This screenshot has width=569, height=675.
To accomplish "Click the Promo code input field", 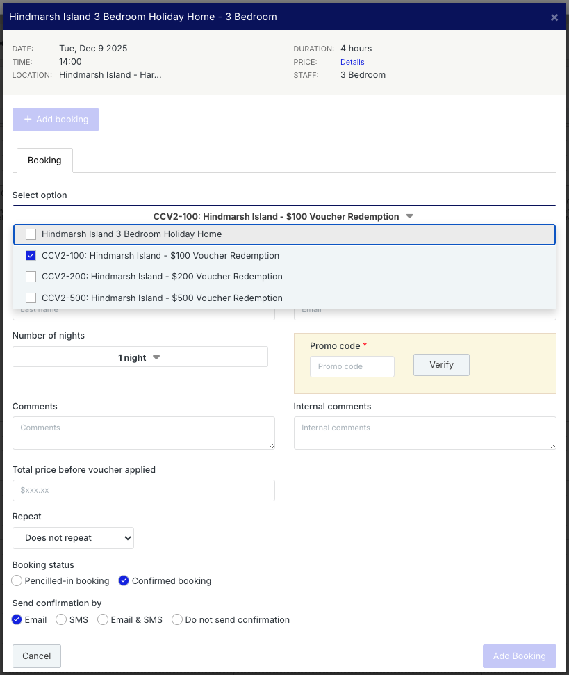I will 352,366.
